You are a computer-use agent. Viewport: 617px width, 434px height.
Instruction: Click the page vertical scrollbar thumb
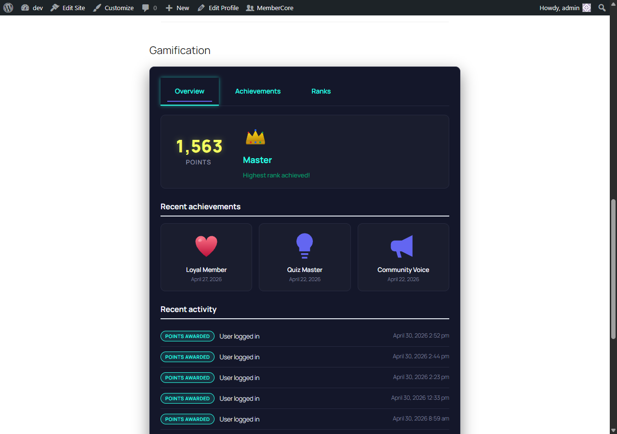click(613, 269)
